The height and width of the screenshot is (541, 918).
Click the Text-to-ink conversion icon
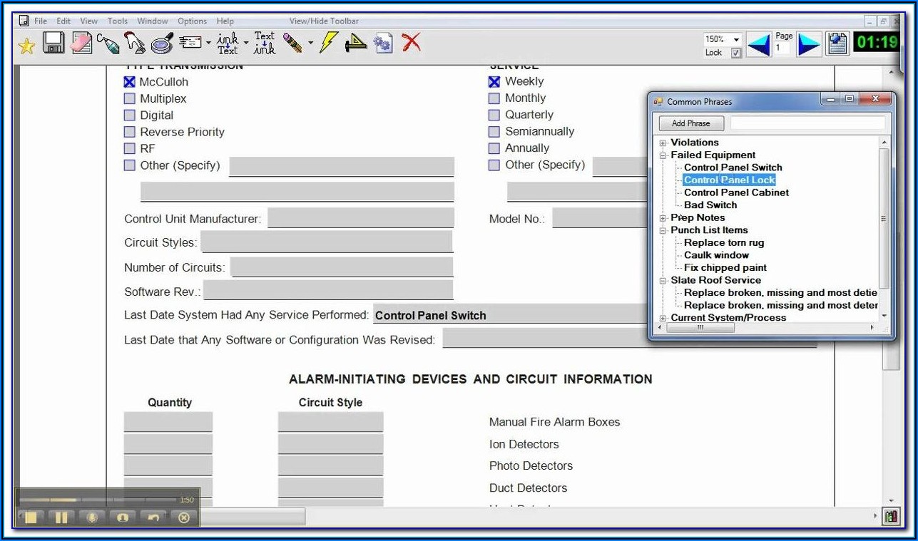[x=265, y=43]
